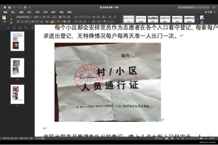The width and height of the screenshot is (218, 145).
Task: Open the font size dropdown
Action: [x=37, y=17]
